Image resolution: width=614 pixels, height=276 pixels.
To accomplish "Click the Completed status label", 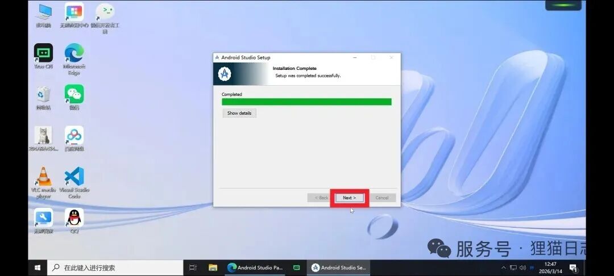I will pos(232,94).
